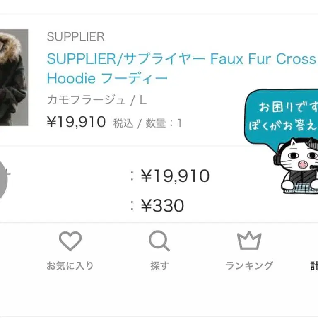Tap the ¥19,910 subtotal in summary
Image resolution: width=318 pixels, height=318 pixels.
pyautogui.click(x=175, y=176)
